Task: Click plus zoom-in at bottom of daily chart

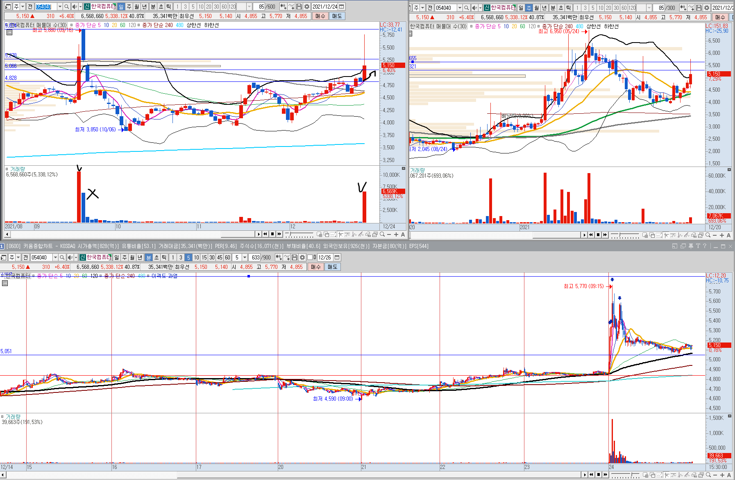Action: click(x=396, y=234)
